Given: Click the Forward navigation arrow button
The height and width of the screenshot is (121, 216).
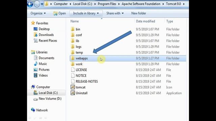Looking at the screenshot, I should [37, 4].
